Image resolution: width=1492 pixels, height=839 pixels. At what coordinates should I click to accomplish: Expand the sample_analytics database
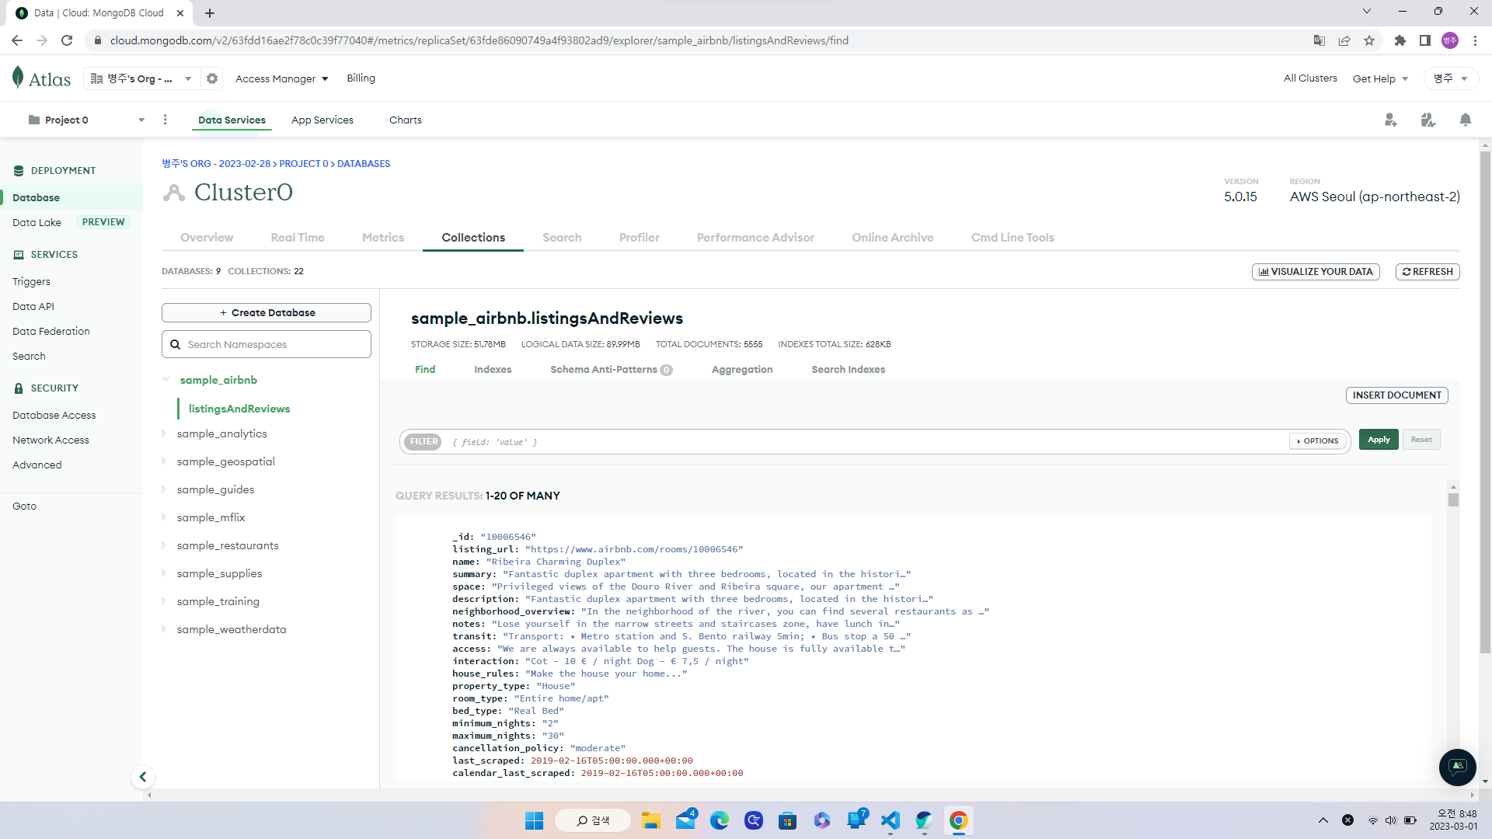164,433
